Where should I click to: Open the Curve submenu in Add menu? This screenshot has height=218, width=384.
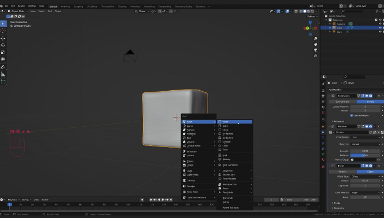point(199,126)
